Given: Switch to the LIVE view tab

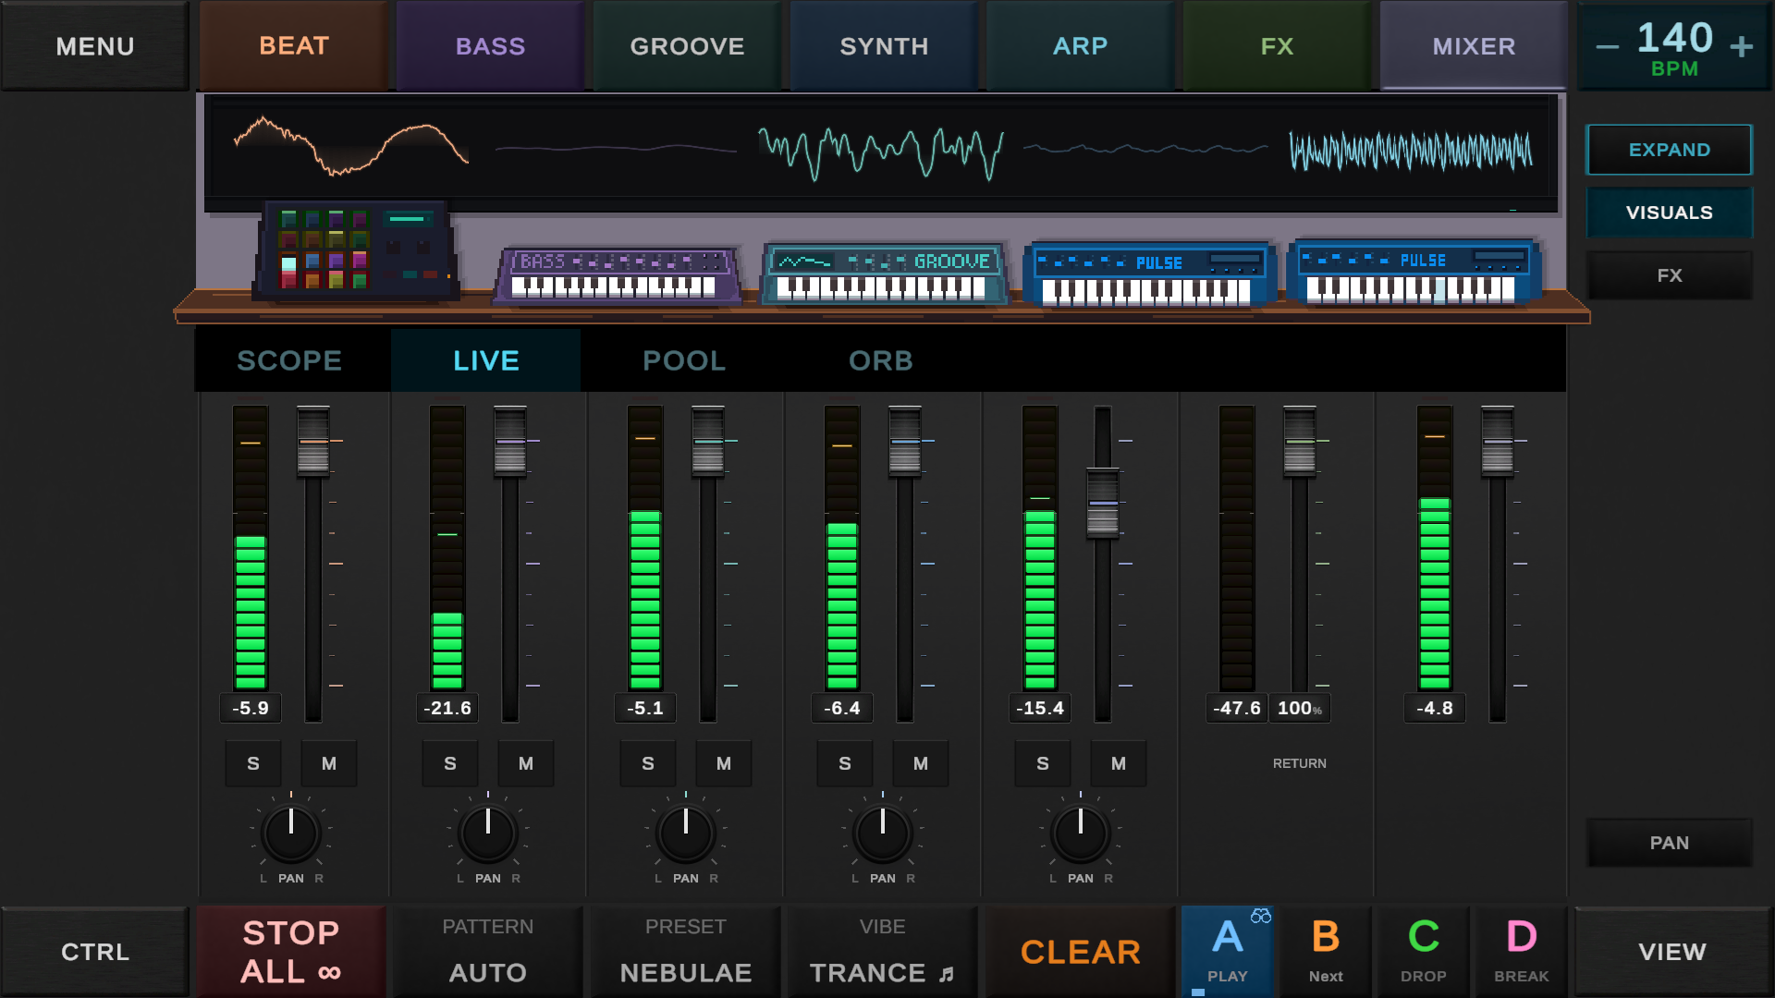Looking at the screenshot, I should click(486, 360).
